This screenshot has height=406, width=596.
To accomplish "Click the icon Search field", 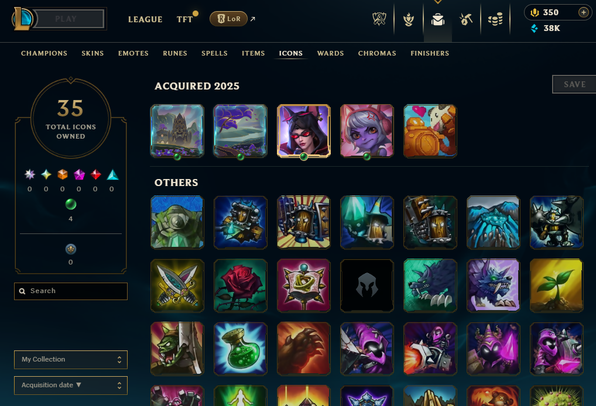I will (x=71, y=291).
